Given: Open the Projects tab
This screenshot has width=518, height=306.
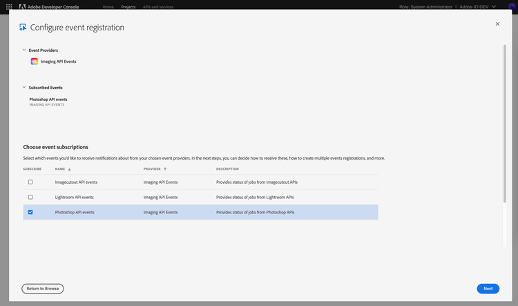Looking at the screenshot, I should [x=128, y=6].
